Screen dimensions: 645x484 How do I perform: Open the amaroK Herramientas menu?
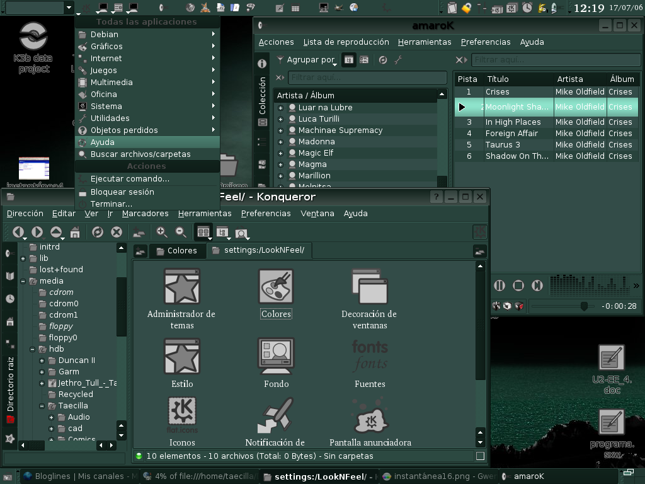click(425, 42)
